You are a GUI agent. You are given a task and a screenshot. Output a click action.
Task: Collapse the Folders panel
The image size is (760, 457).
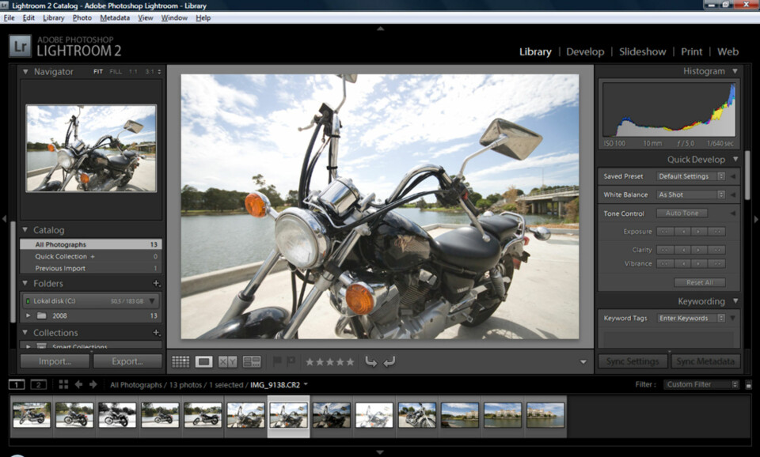coord(25,283)
